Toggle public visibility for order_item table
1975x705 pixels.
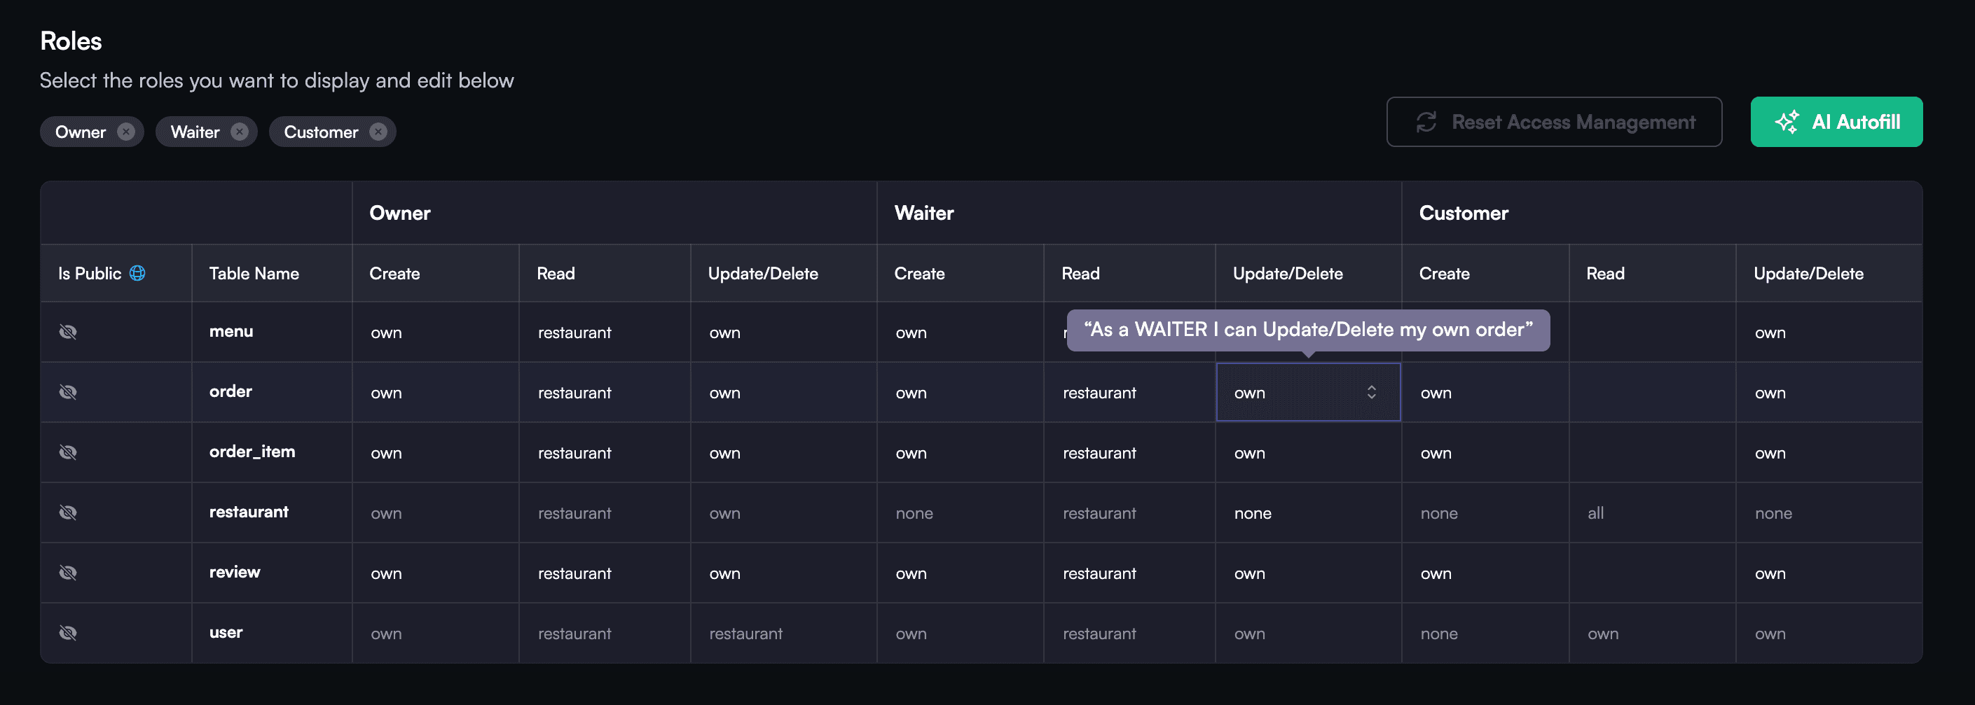[x=68, y=452]
